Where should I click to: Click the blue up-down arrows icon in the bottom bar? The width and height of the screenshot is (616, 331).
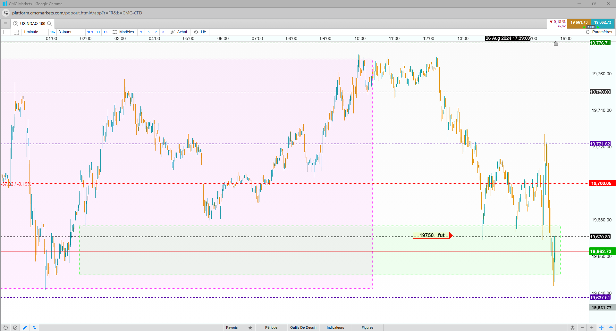click(x=34, y=327)
